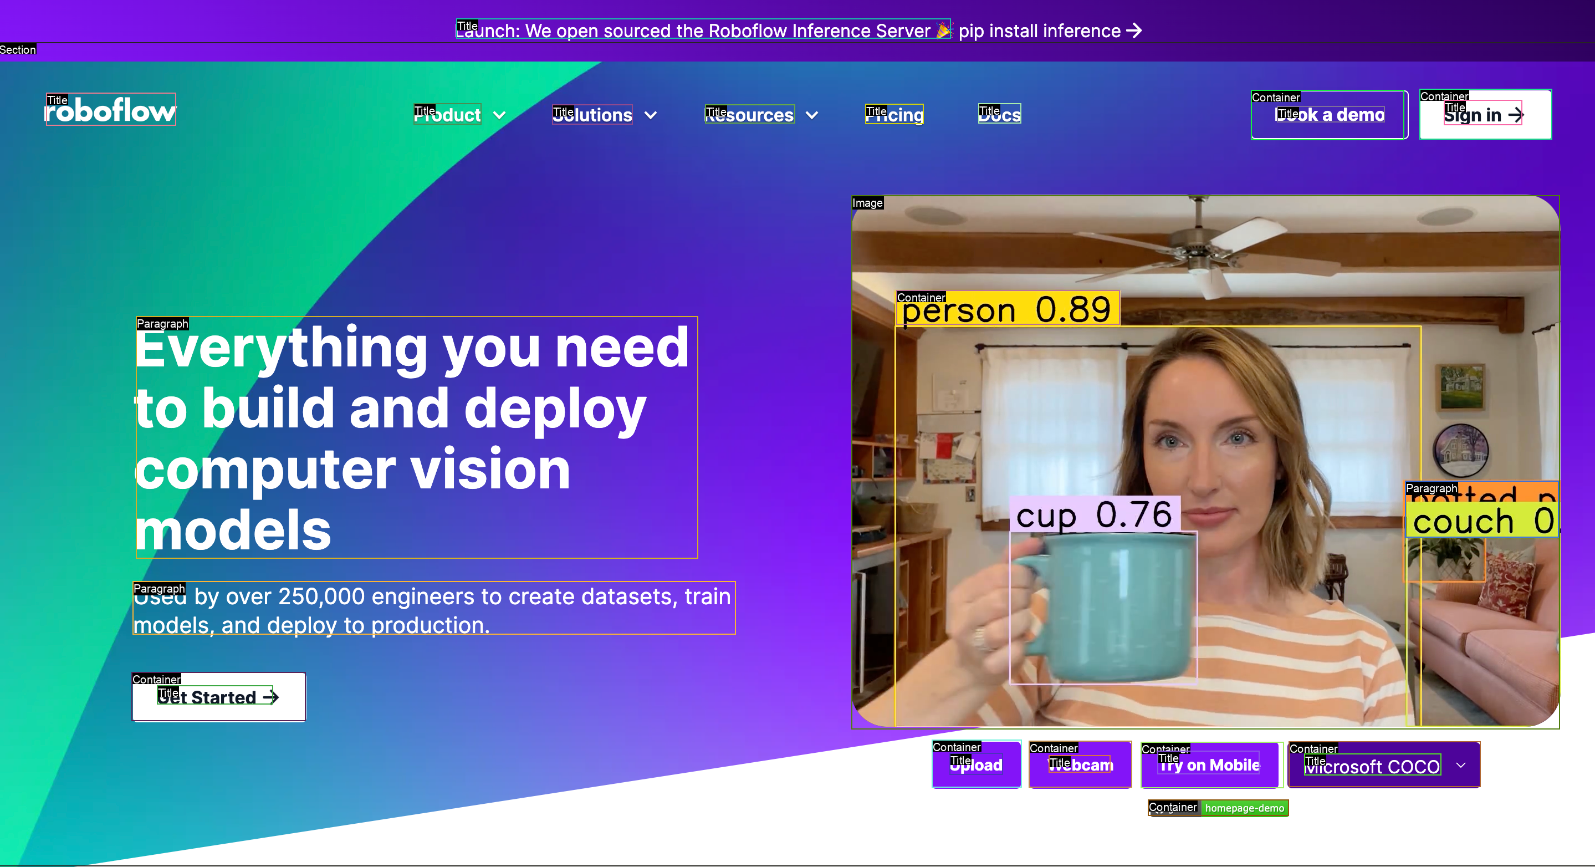Screen dimensions: 1595x867
Task: Click the arrow icon in Sign in button
Action: [x=1515, y=115]
